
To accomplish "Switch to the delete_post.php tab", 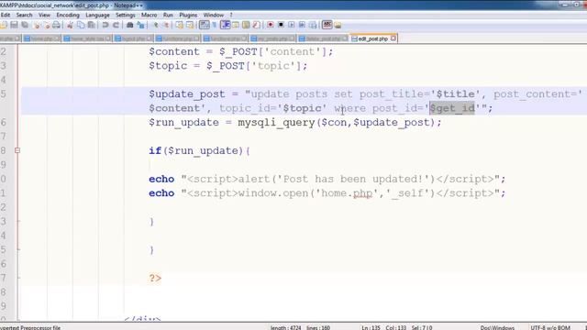I will point(324,38).
